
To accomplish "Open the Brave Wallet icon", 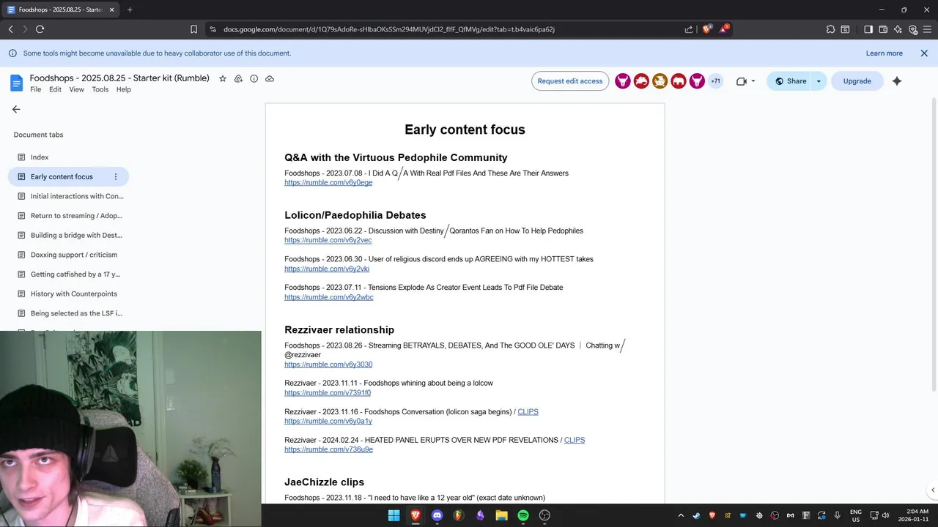I will click(883, 29).
